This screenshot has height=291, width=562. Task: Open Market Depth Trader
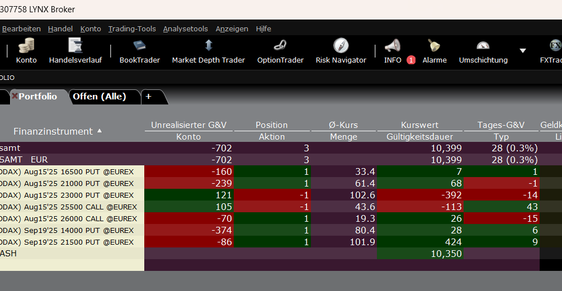[208, 46]
